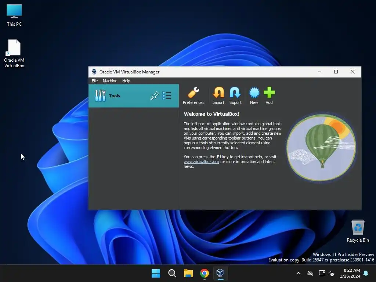Screen dimensions: 376x282
Task: Open the Windows Start menu
Action: pyautogui.click(x=156, y=273)
